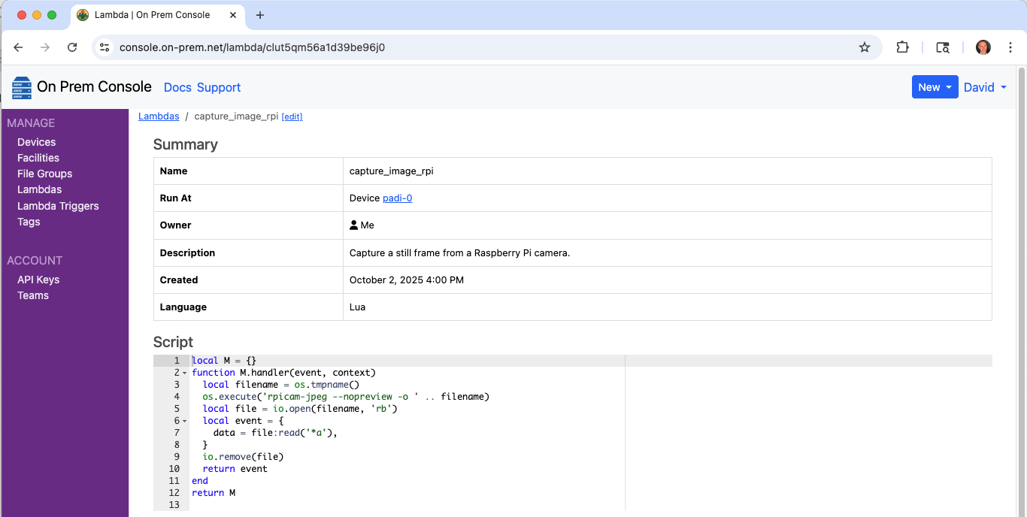Click the browser forward arrow
Image resolution: width=1027 pixels, height=517 pixels.
(45, 47)
